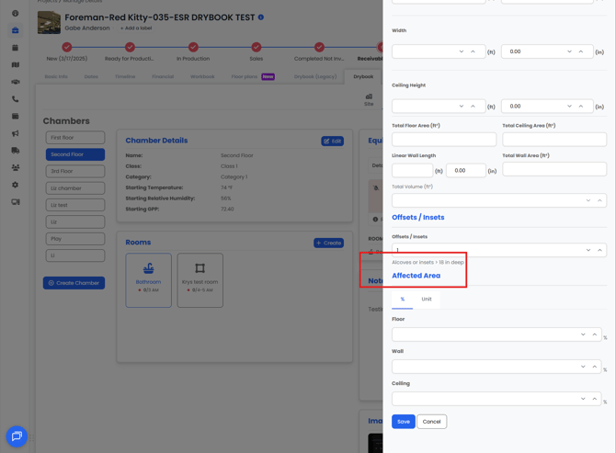This screenshot has height=453, width=616.
Task: Open the phone icon in sidebar
Action: click(x=16, y=99)
